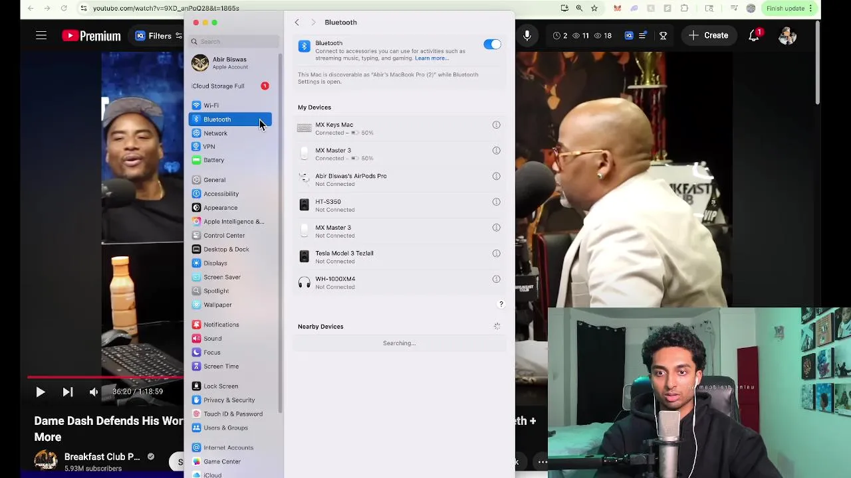Open Appearance settings
The image size is (851, 478).
[230, 208]
